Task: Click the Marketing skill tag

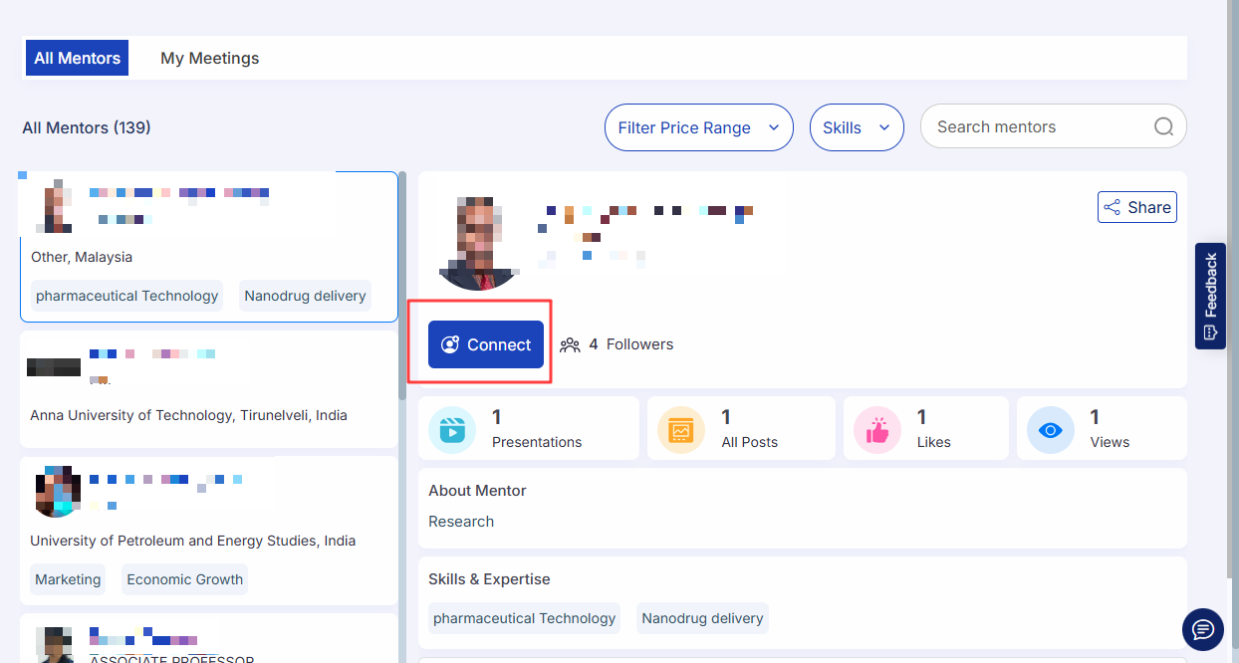Action: (68, 579)
